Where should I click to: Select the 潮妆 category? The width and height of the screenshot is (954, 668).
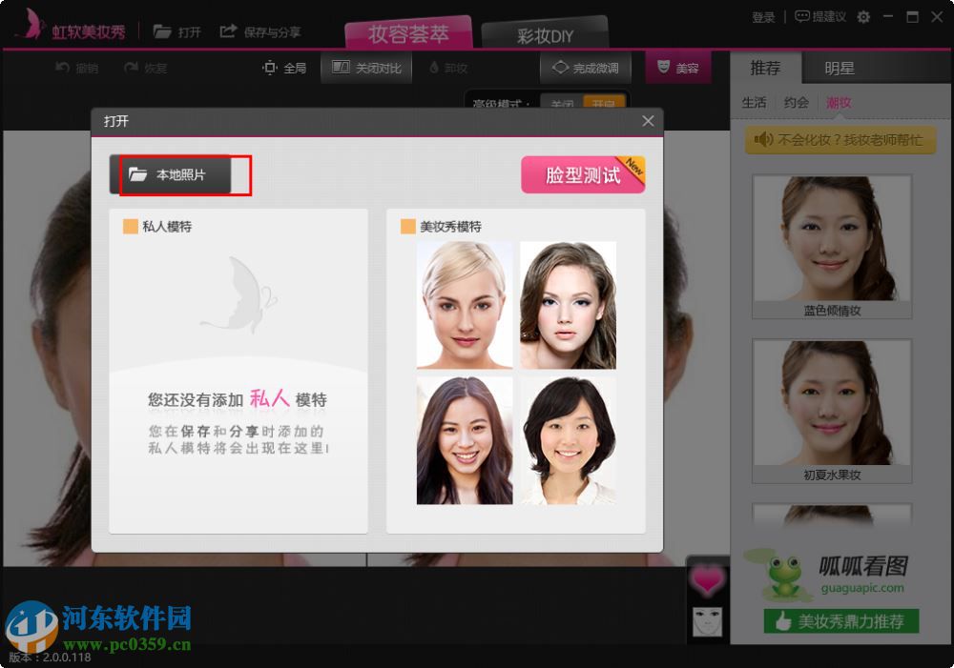[839, 102]
